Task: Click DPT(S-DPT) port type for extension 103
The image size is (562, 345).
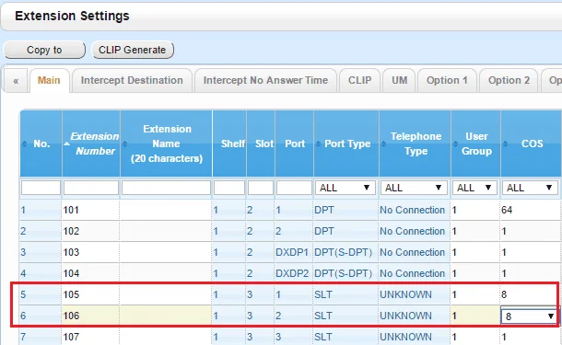Action: point(345,252)
